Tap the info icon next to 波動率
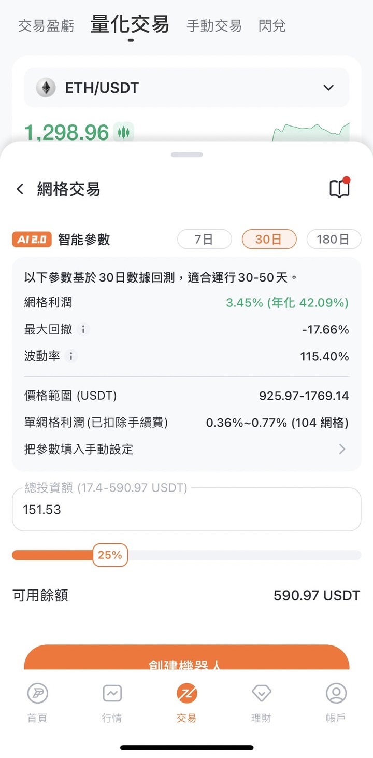The width and height of the screenshot is (373, 758). [71, 356]
